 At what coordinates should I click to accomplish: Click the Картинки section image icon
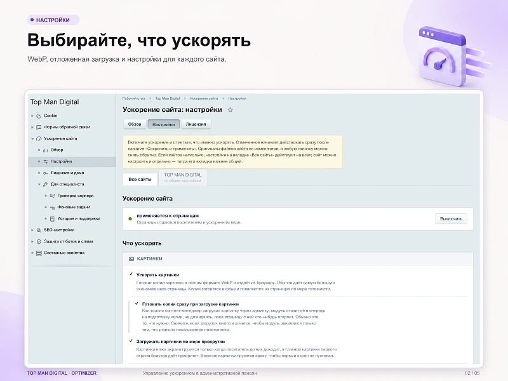point(131,259)
